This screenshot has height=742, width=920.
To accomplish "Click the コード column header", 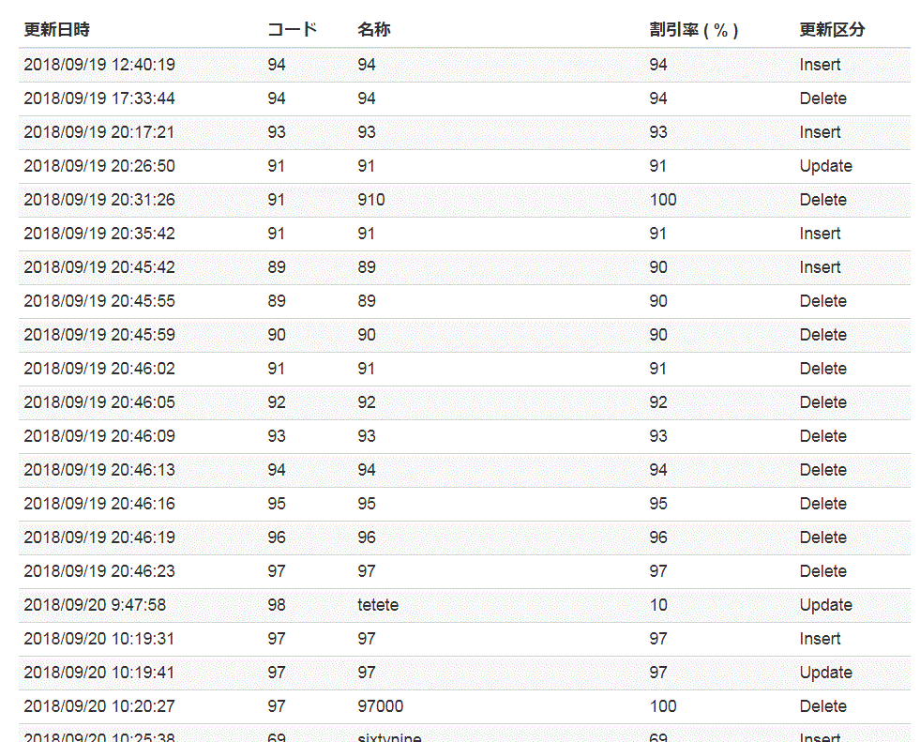I will (292, 29).
